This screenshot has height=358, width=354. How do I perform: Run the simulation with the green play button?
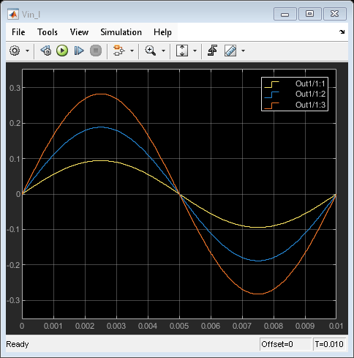pos(62,51)
